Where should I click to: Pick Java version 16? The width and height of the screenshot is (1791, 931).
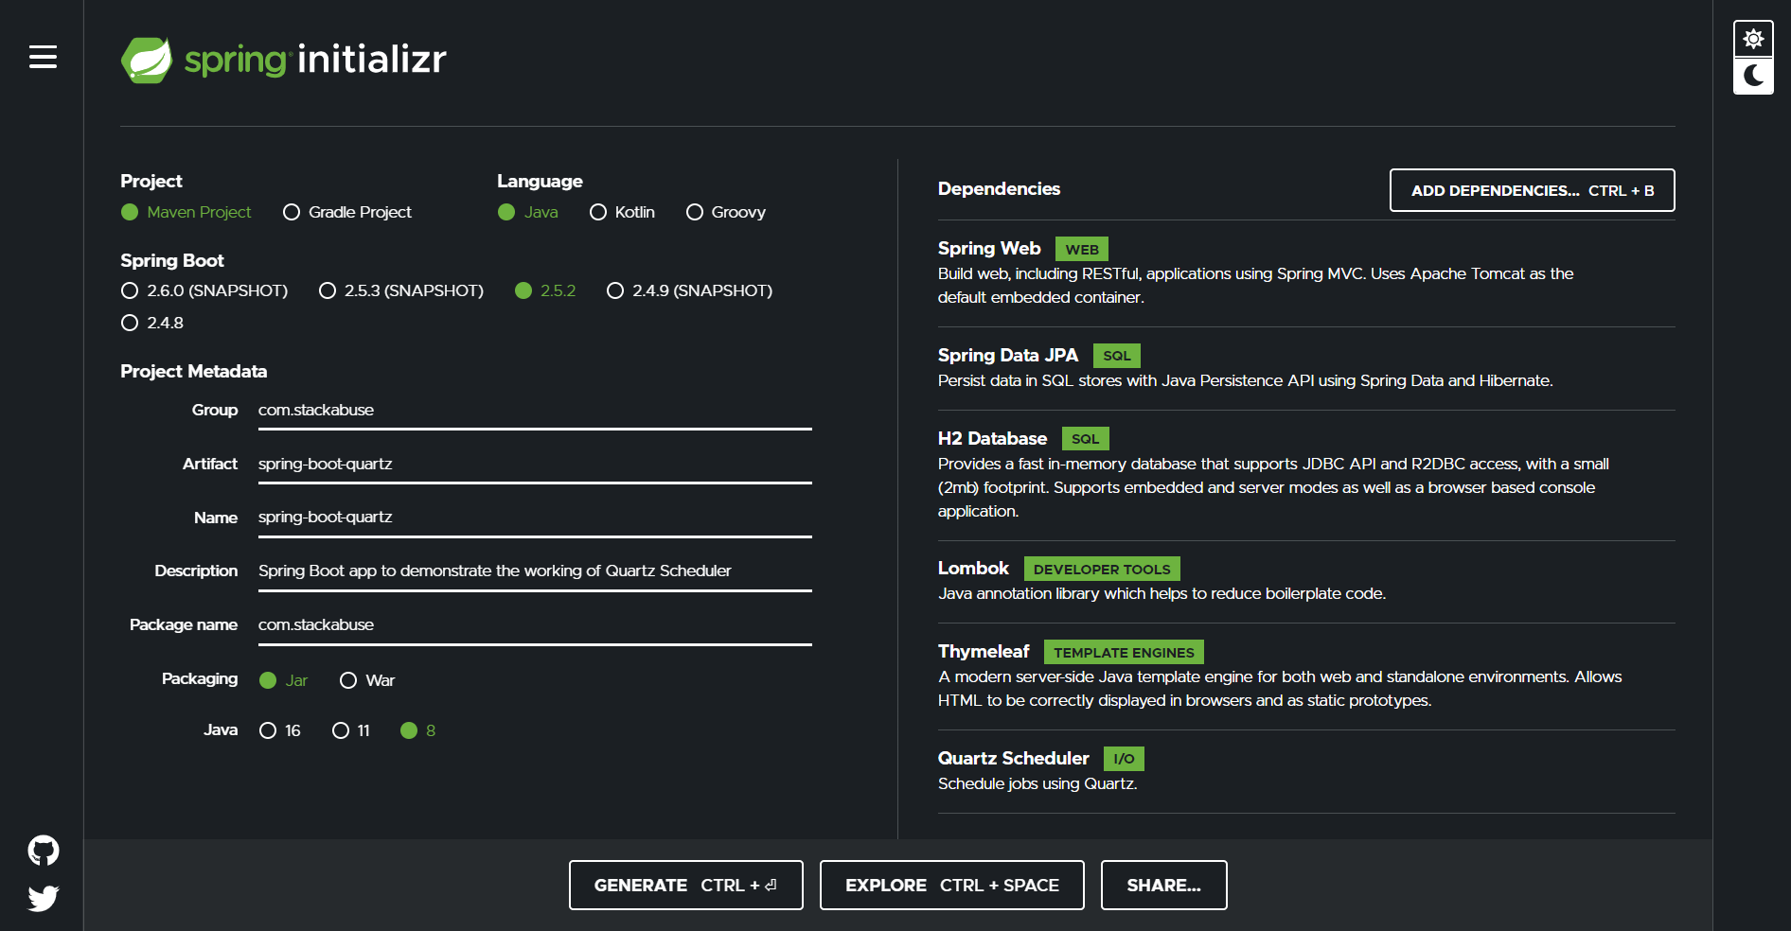point(280,730)
